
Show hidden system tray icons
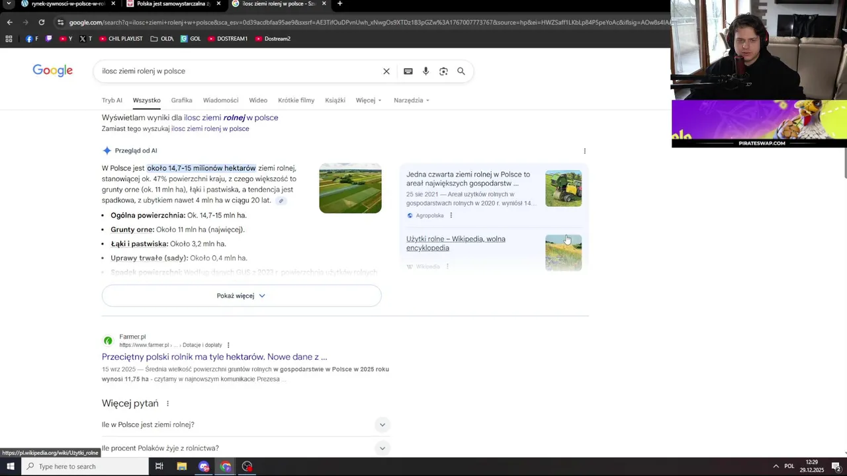click(x=776, y=467)
